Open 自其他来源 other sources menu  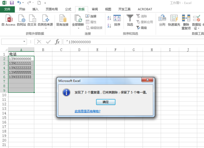click(x=46, y=22)
